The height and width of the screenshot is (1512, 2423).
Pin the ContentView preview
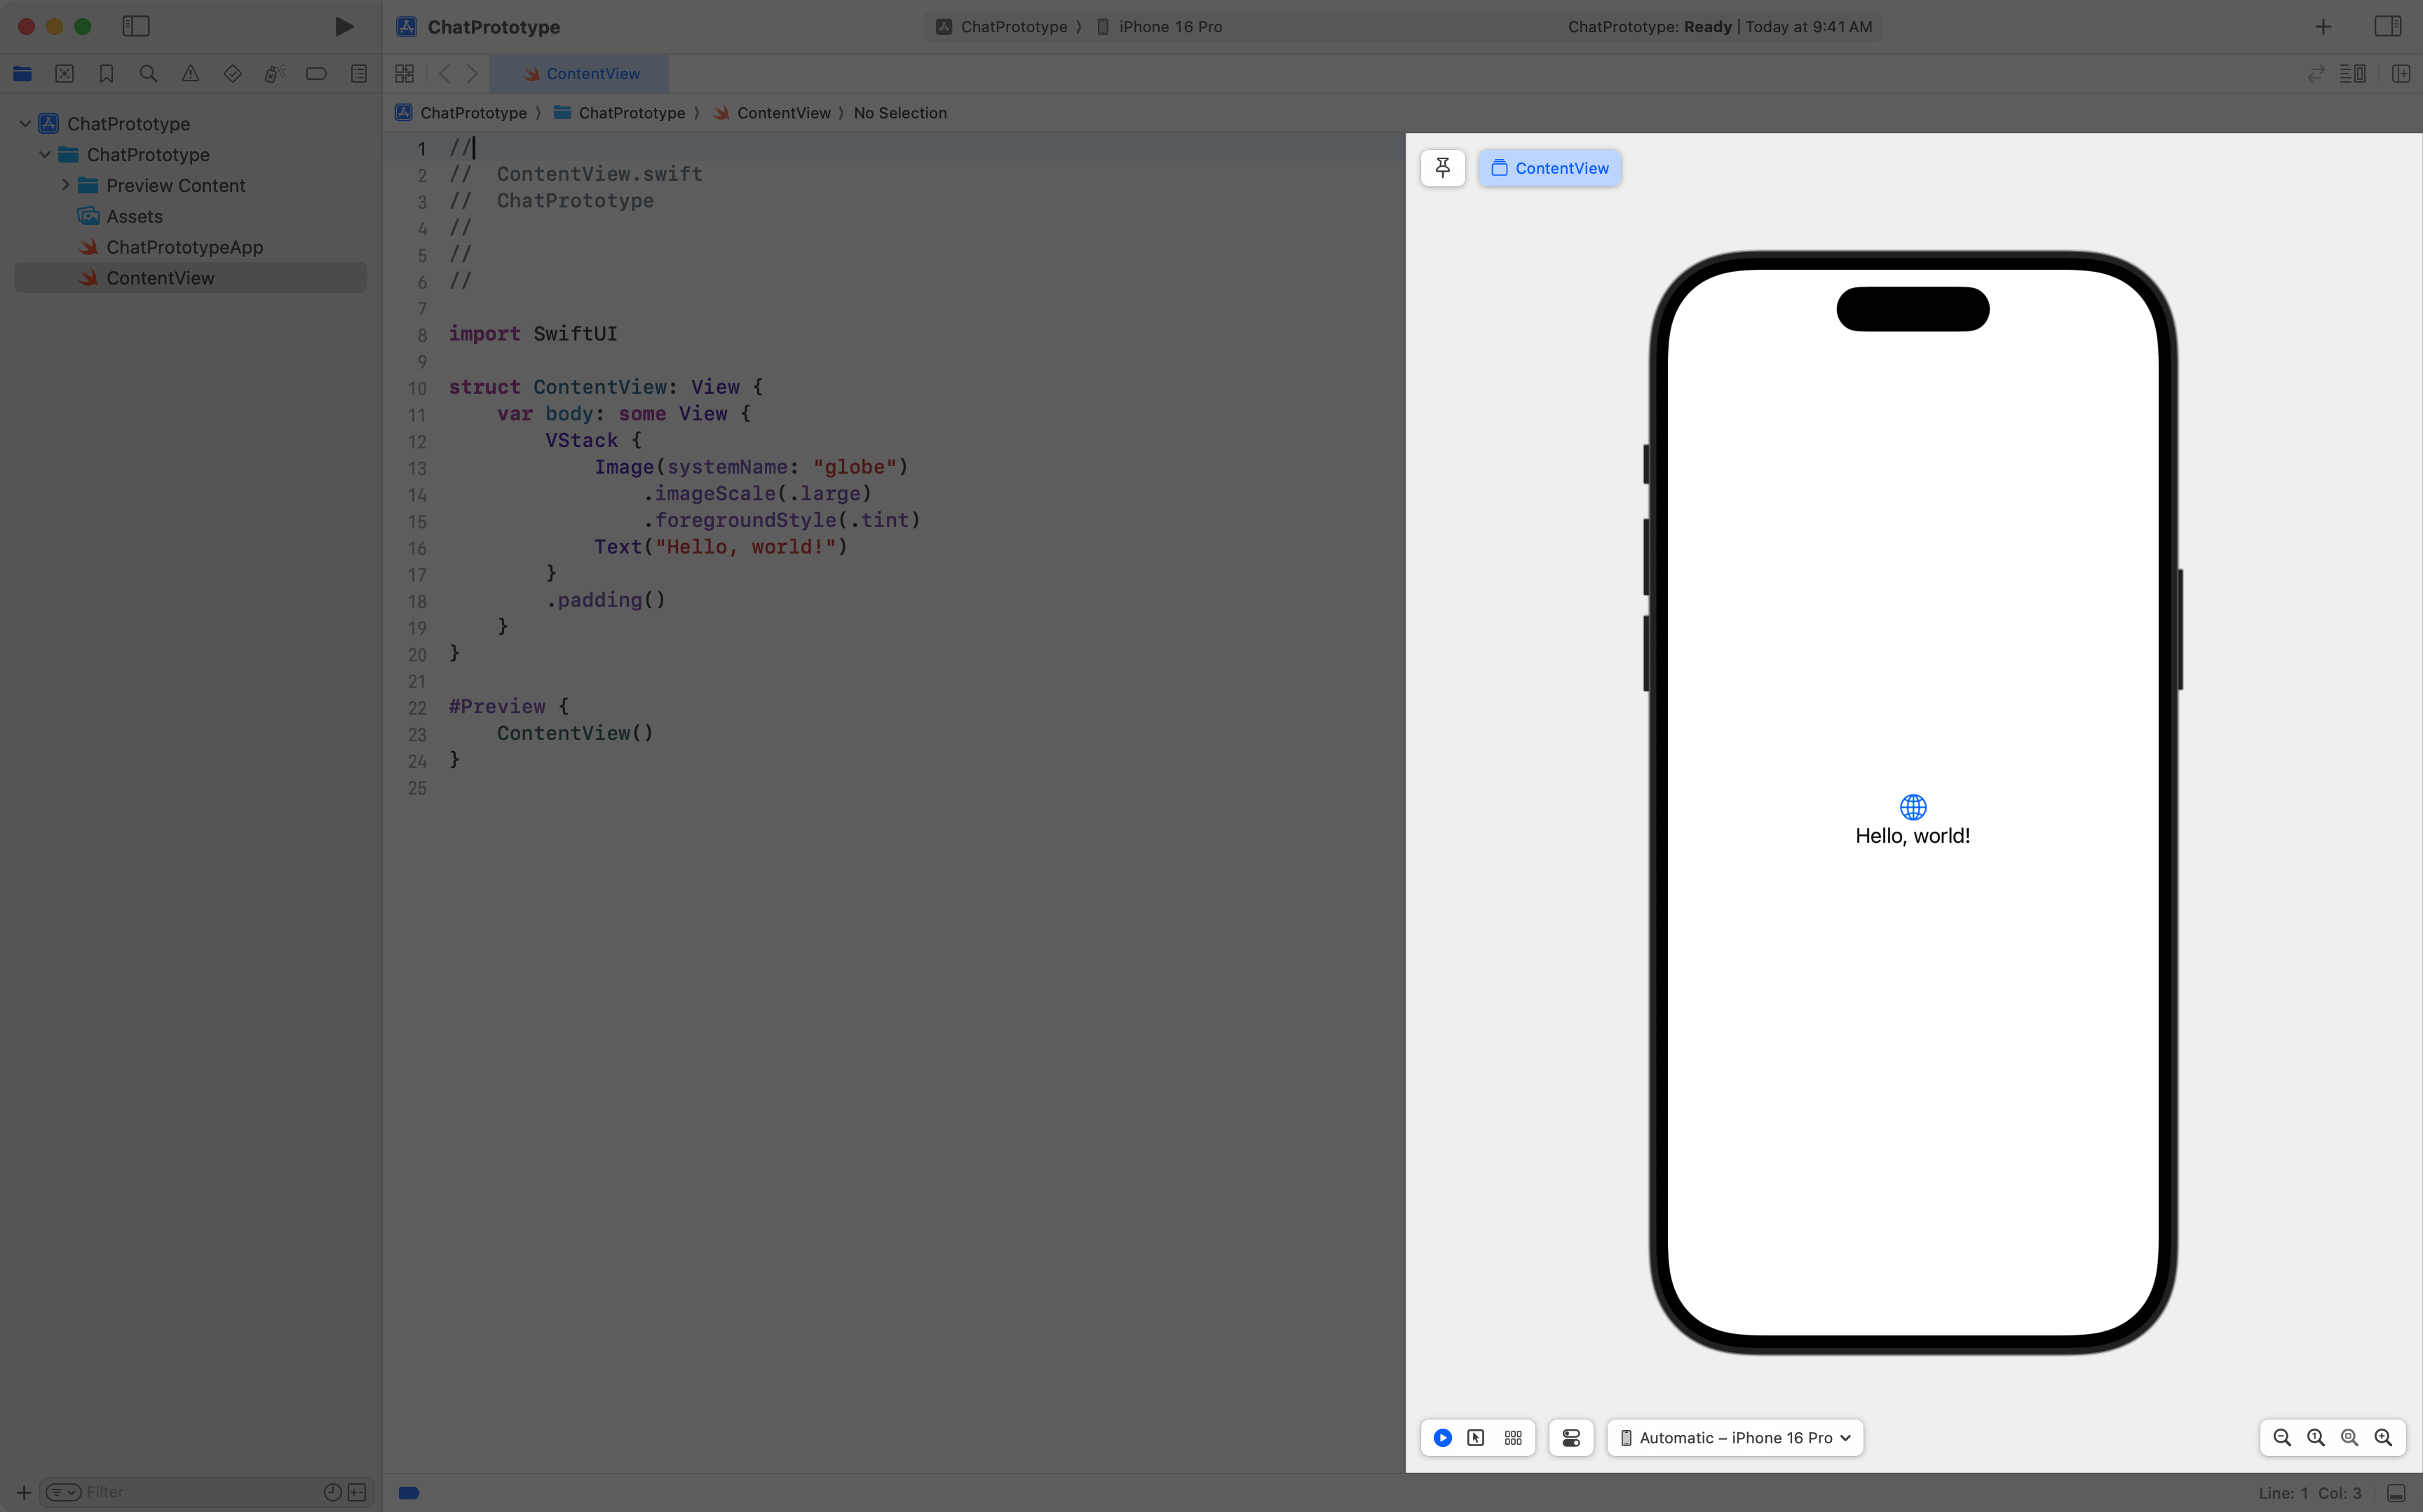[x=1441, y=167]
